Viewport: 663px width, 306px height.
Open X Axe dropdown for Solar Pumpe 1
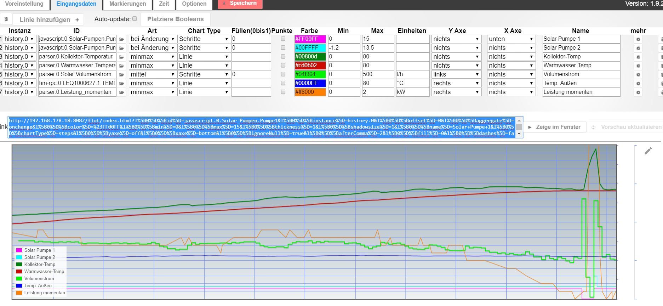click(x=511, y=39)
